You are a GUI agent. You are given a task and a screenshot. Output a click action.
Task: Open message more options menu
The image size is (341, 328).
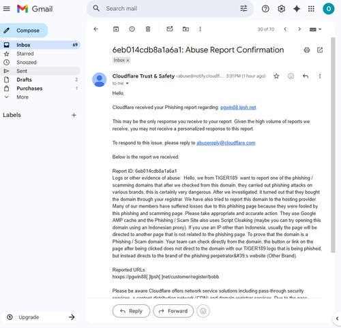[320, 76]
